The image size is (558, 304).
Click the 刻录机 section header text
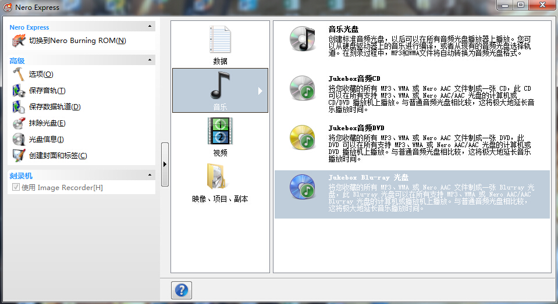click(x=21, y=176)
